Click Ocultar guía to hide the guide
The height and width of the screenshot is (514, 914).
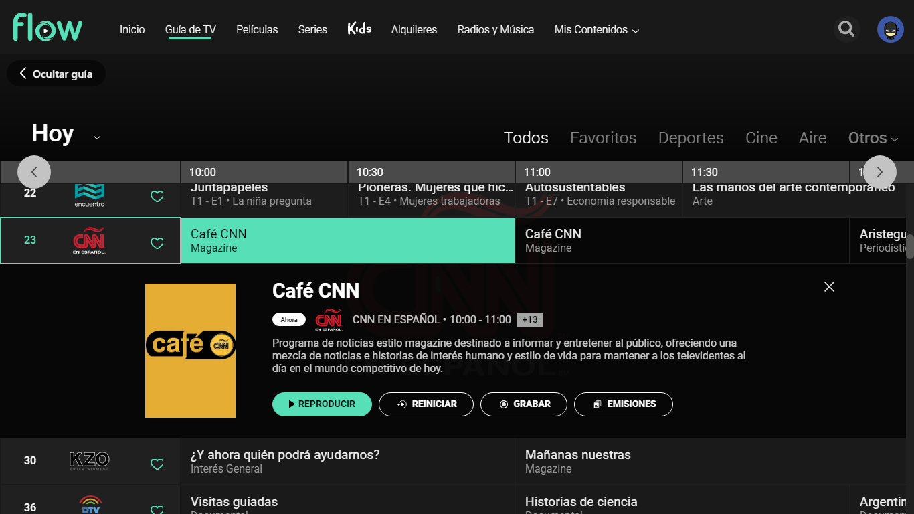tap(56, 74)
